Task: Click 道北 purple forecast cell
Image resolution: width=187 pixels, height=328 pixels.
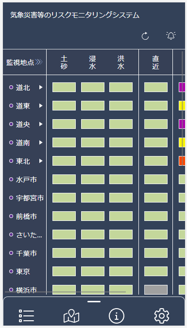Action: pyautogui.click(x=182, y=87)
